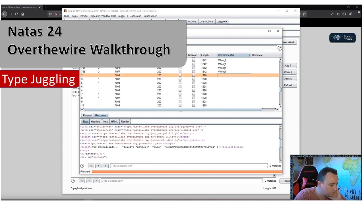This screenshot has height=205, width=364.
Task: Toggle Timeout checkbox for payload %06 row
Action: pos(193,94)
